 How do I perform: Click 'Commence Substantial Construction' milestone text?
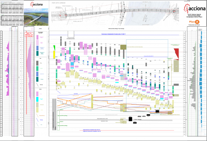114,34
